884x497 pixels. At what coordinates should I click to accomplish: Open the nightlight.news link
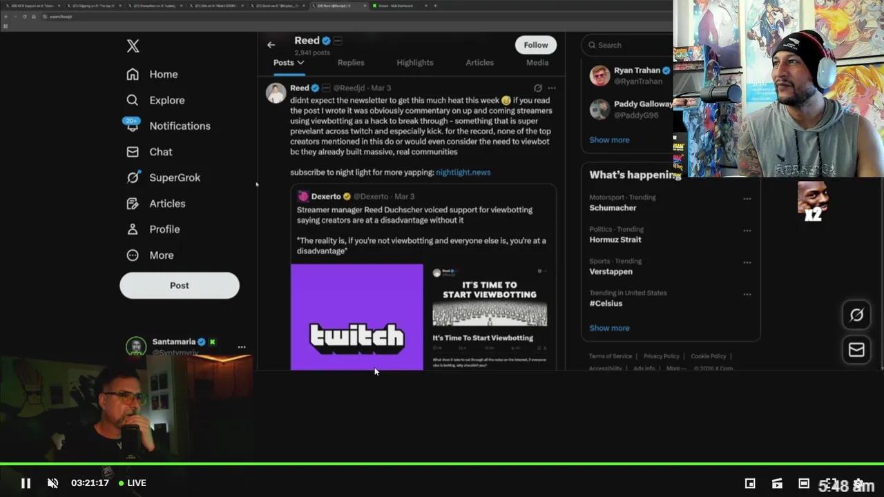pyautogui.click(x=463, y=172)
